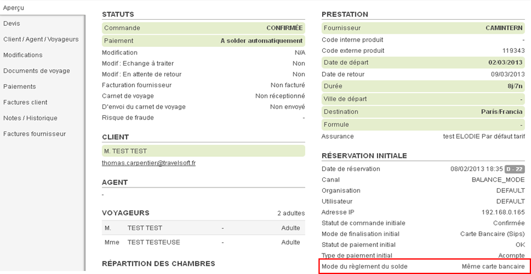Go to the Devis menu item
The width and height of the screenshot is (531, 274).
tap(11, 23)
